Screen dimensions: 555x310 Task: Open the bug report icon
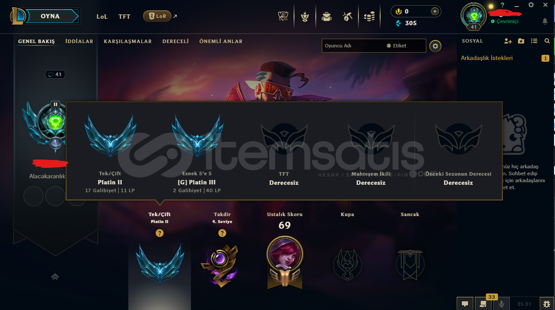[x=547, y=303]
